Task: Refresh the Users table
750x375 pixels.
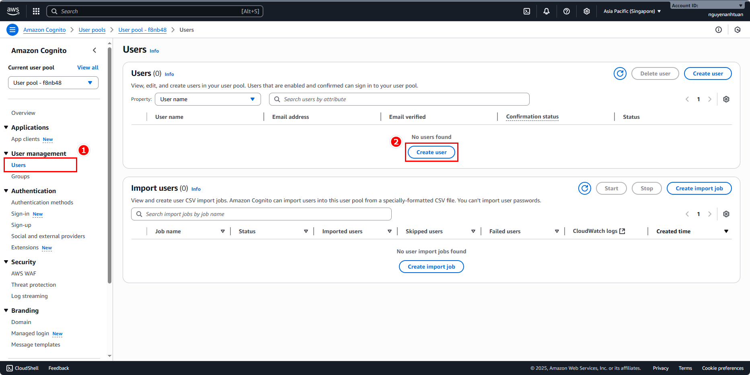Action: [x=620, y=73]
